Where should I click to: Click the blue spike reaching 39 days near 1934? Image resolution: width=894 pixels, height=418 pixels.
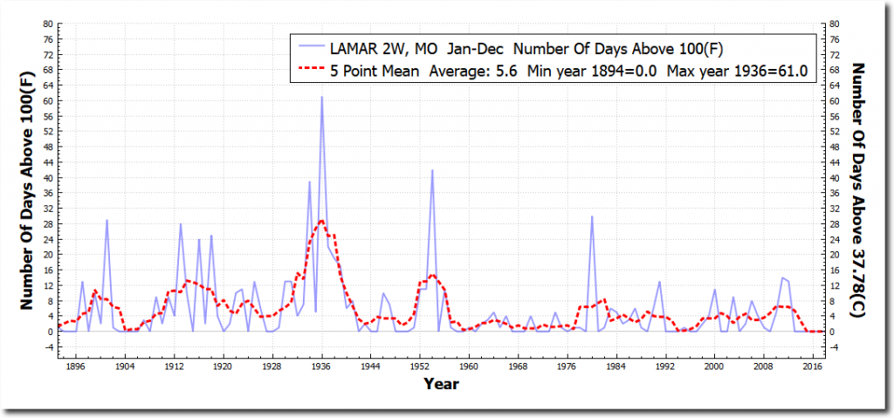(x=309, y=182)
